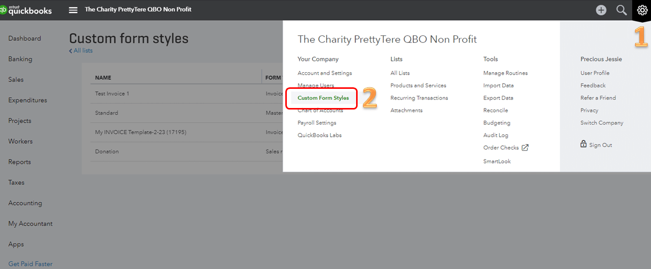Click the gear settings icon
The width and height of the screenshot is (651, 269).
point(641,10)
